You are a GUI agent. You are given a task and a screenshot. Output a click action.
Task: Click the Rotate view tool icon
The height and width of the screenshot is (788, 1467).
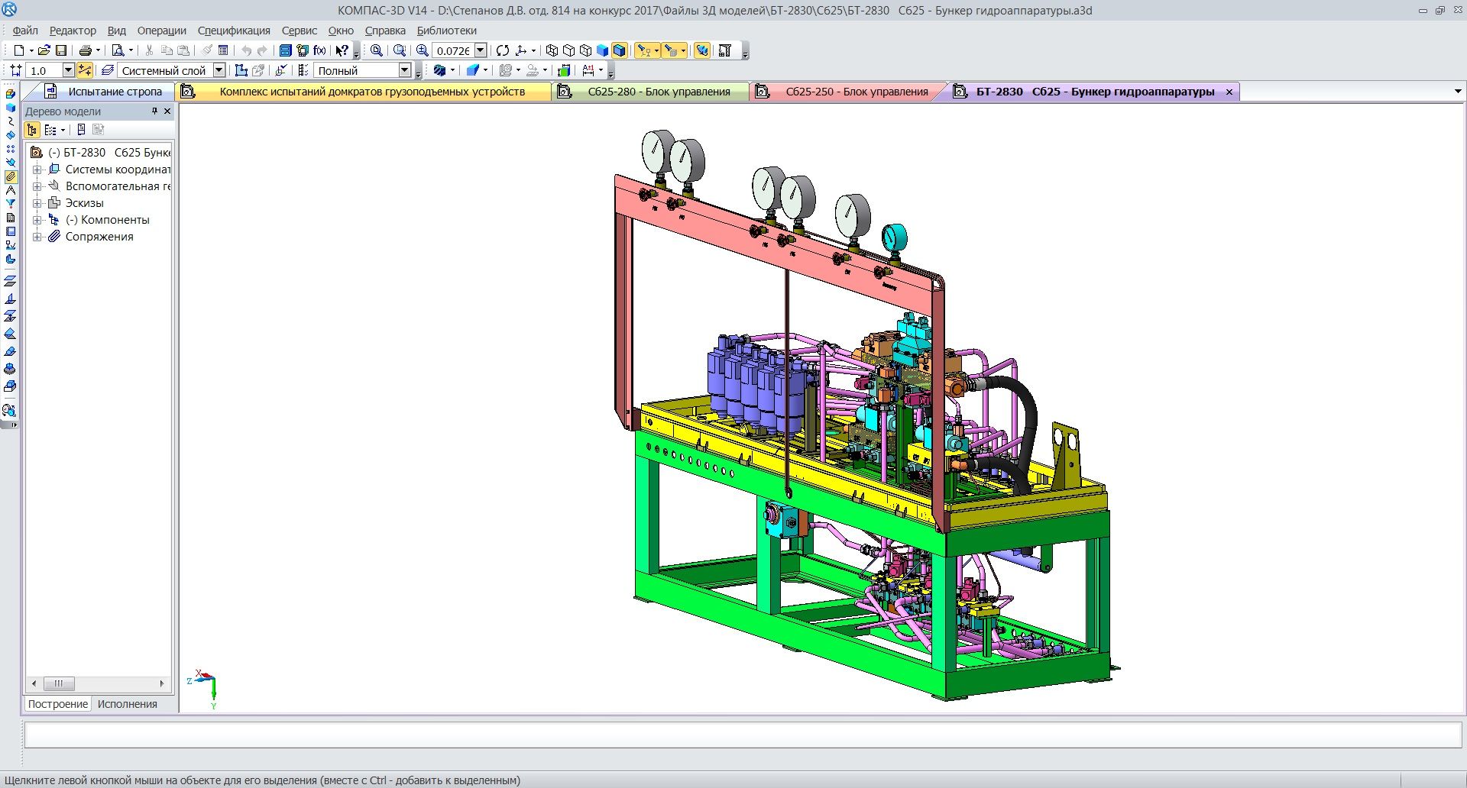point(502,50)
